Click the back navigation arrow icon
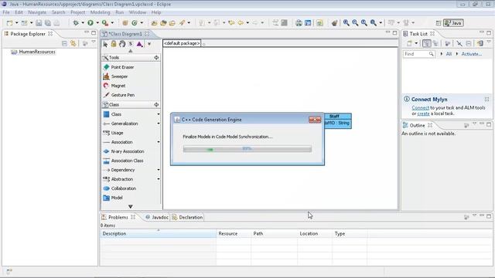Image resolution: width=495 pixels, height=278 pixels. [241, 22]
